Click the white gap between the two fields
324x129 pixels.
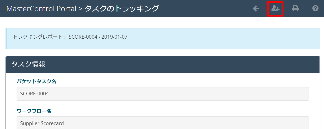163,104
